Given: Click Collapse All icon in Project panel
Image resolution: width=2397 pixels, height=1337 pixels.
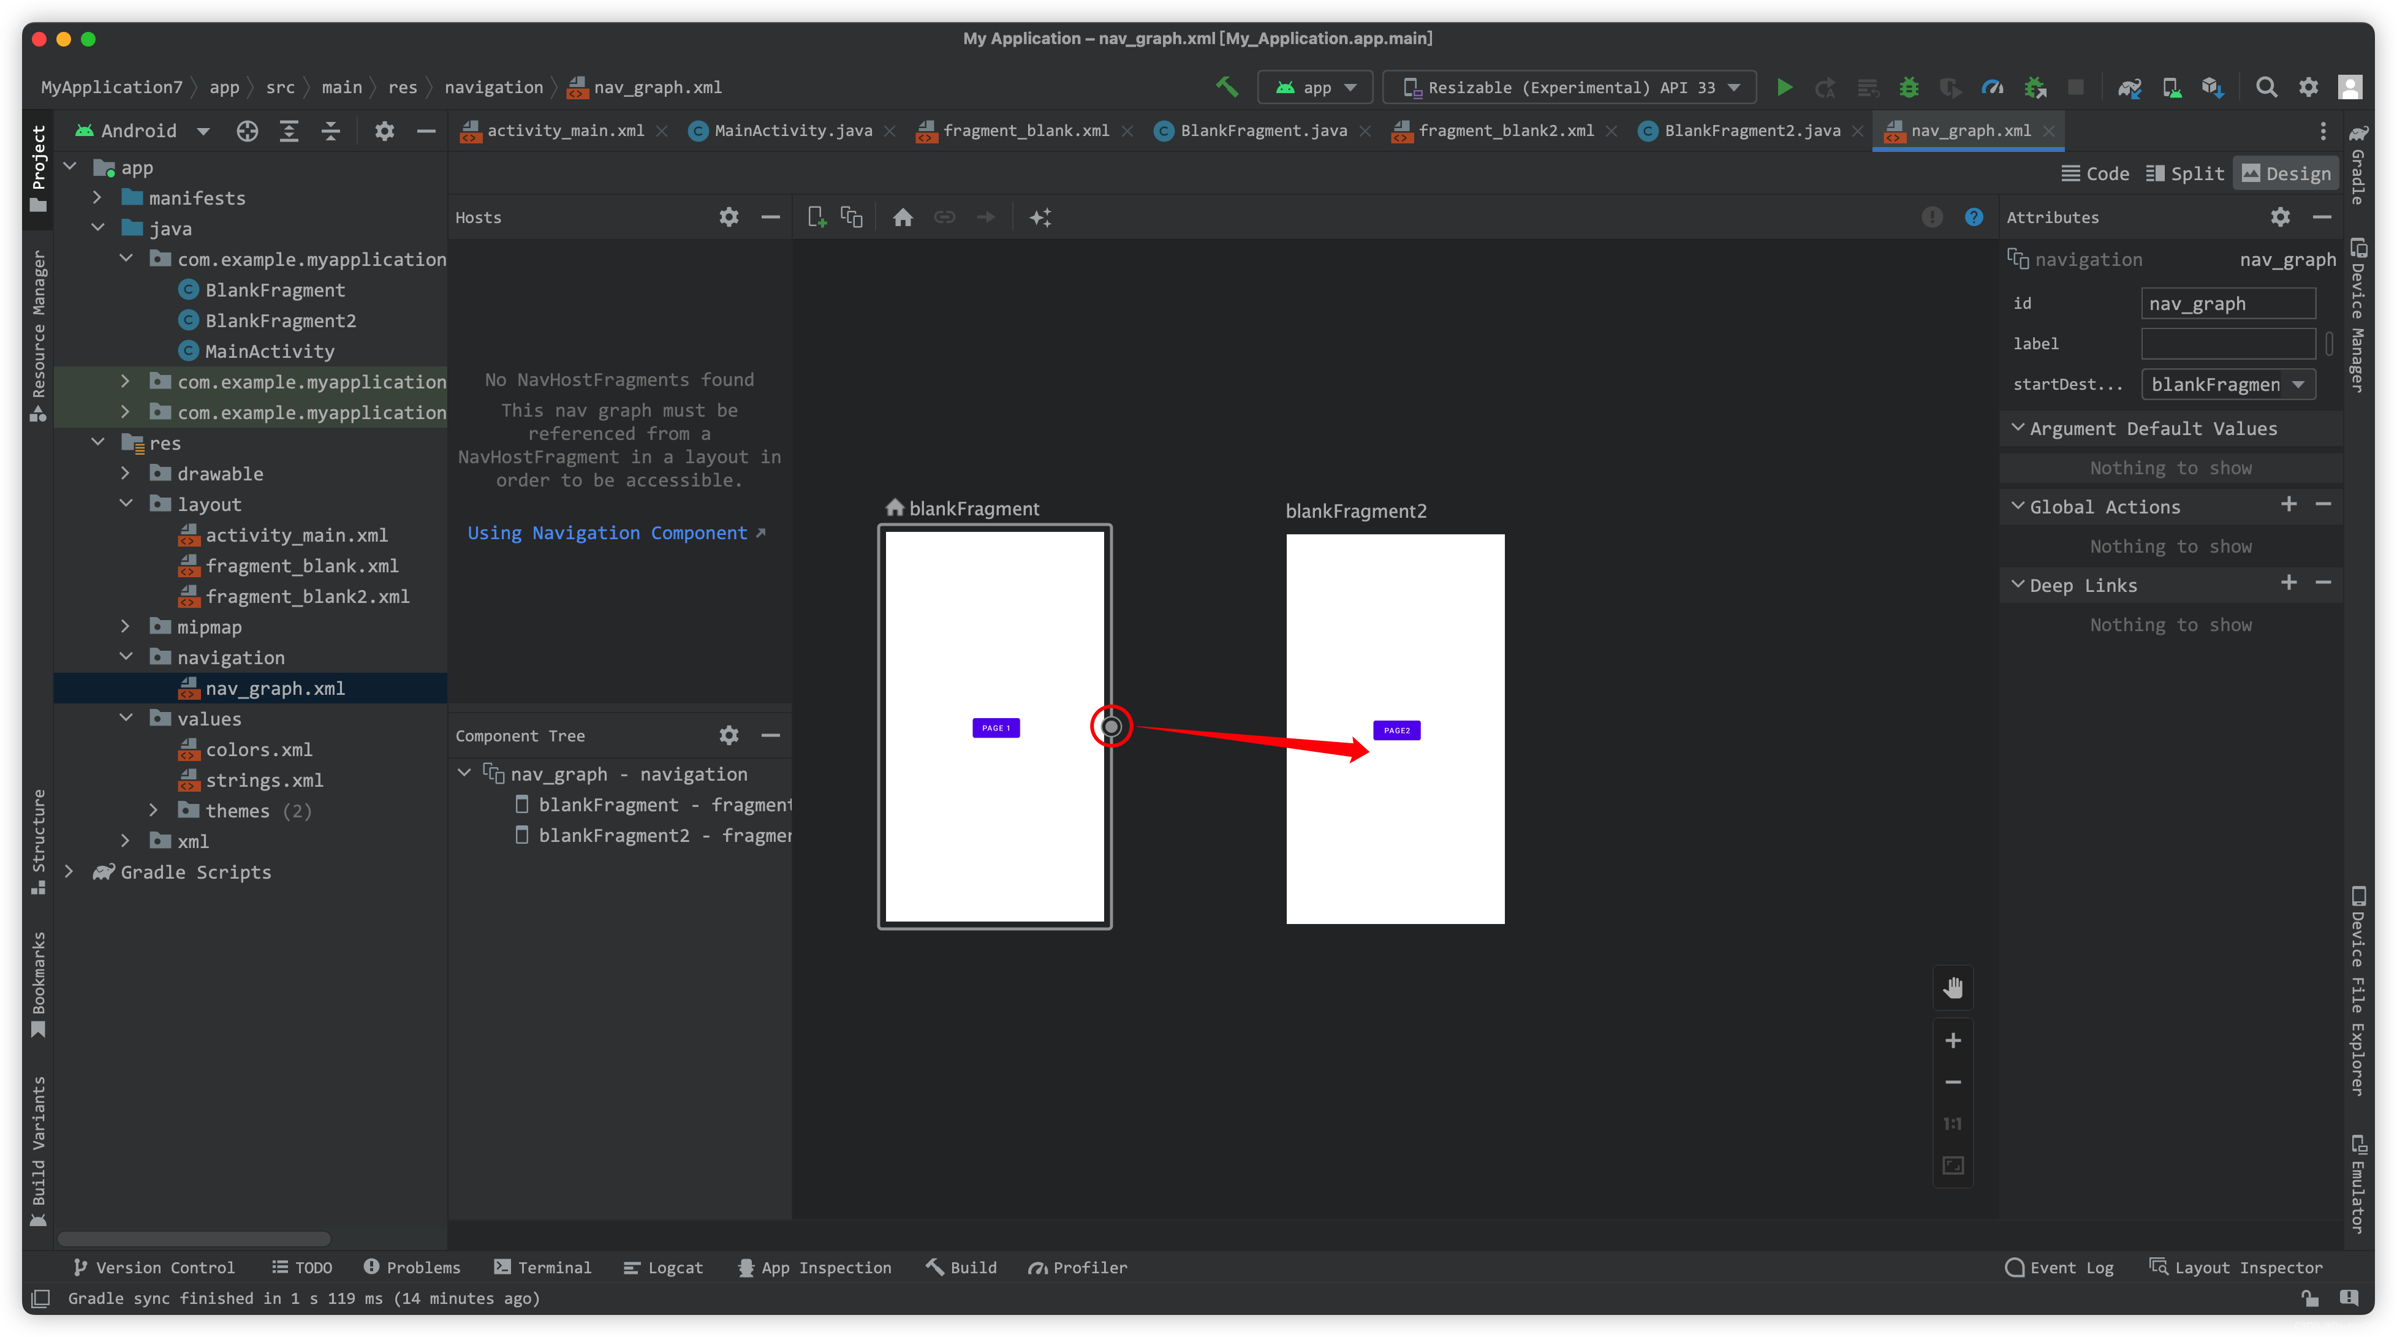Looking at the screenshot, I should pos(330,131).
